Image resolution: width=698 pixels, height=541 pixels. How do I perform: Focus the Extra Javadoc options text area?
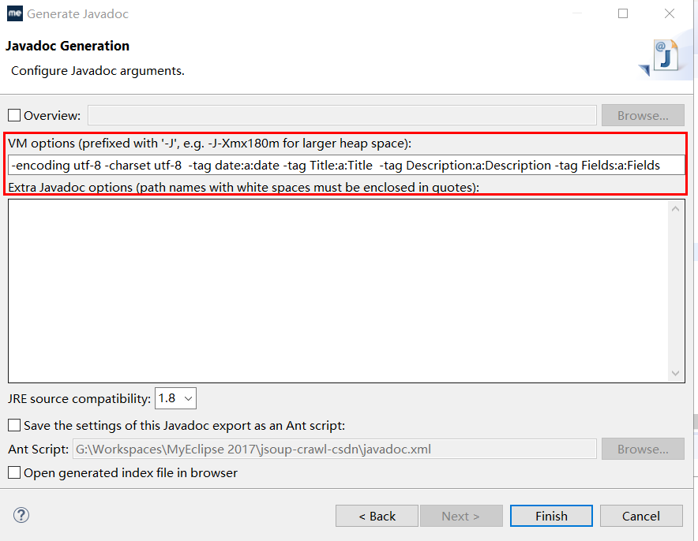pyautogui.click(x=339, y=291)
